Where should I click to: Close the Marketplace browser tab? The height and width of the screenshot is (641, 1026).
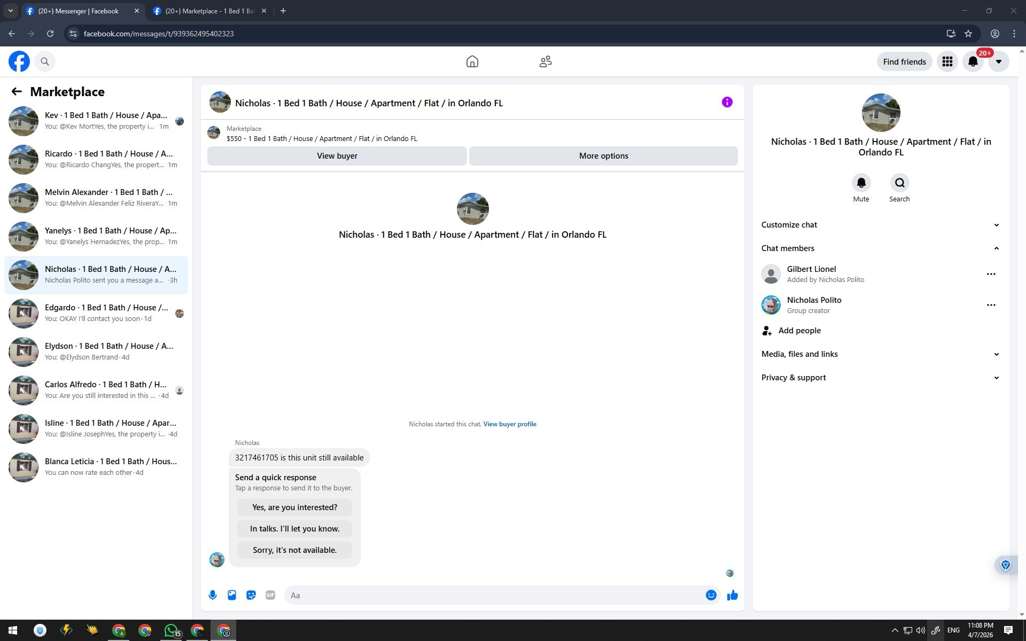(263, 11)
